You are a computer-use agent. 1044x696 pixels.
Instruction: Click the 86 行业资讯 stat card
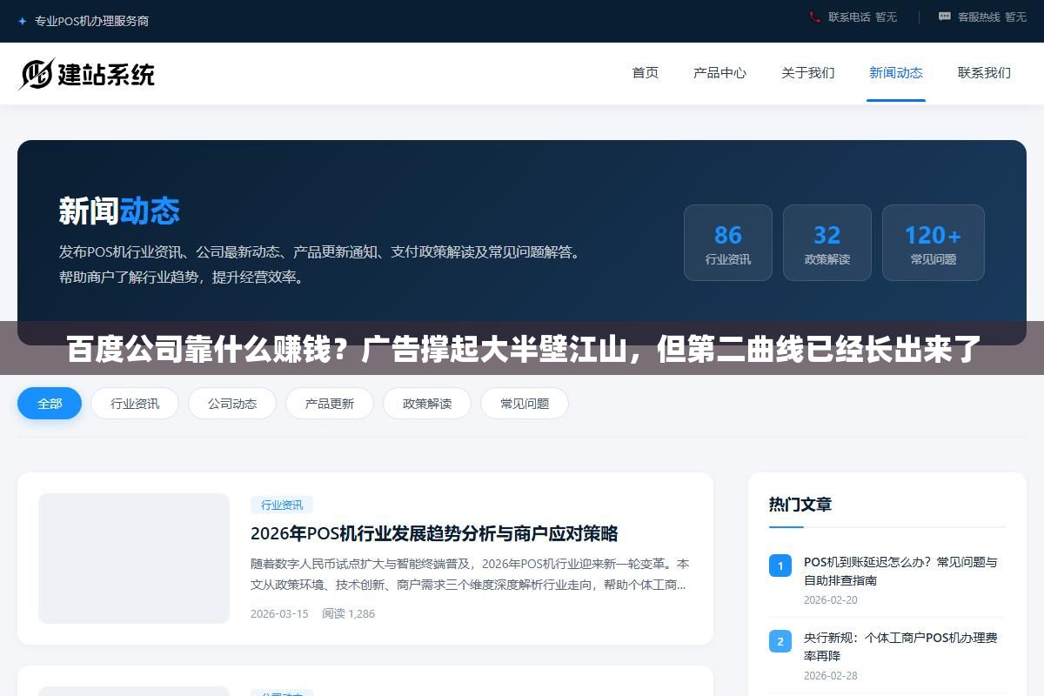[728, 243]
